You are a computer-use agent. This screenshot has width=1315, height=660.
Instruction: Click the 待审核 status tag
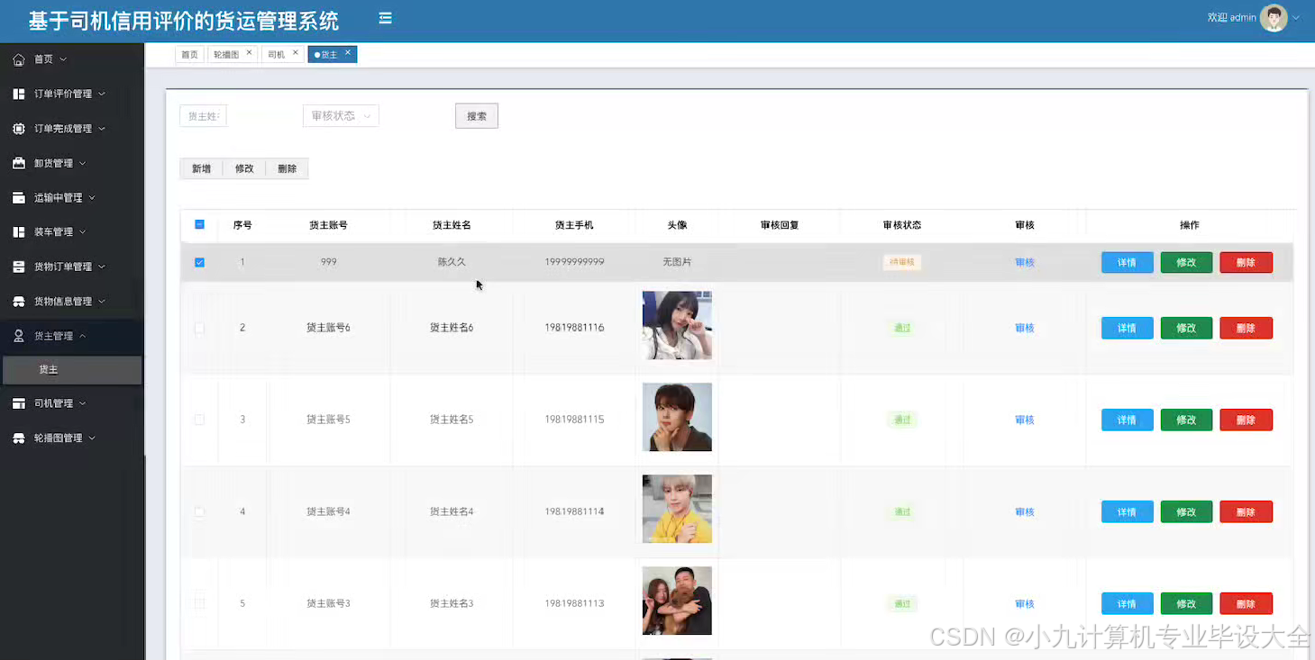[x=902, y=262]
